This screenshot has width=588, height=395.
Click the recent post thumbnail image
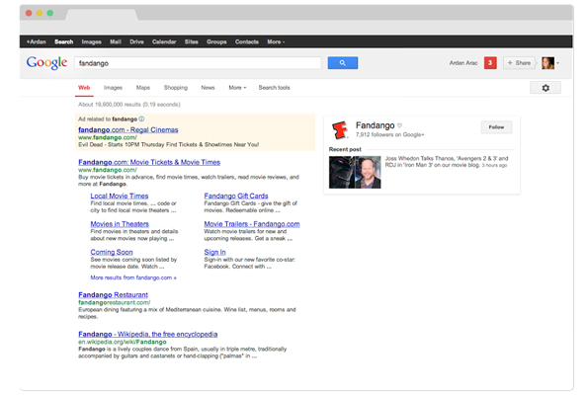[355, 173]
